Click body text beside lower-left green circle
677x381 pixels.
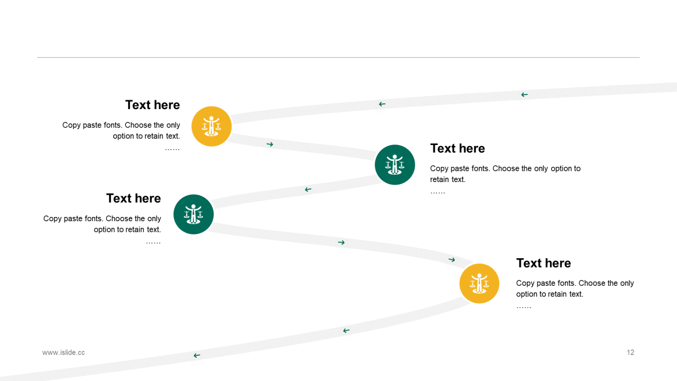tap(102, 230)
